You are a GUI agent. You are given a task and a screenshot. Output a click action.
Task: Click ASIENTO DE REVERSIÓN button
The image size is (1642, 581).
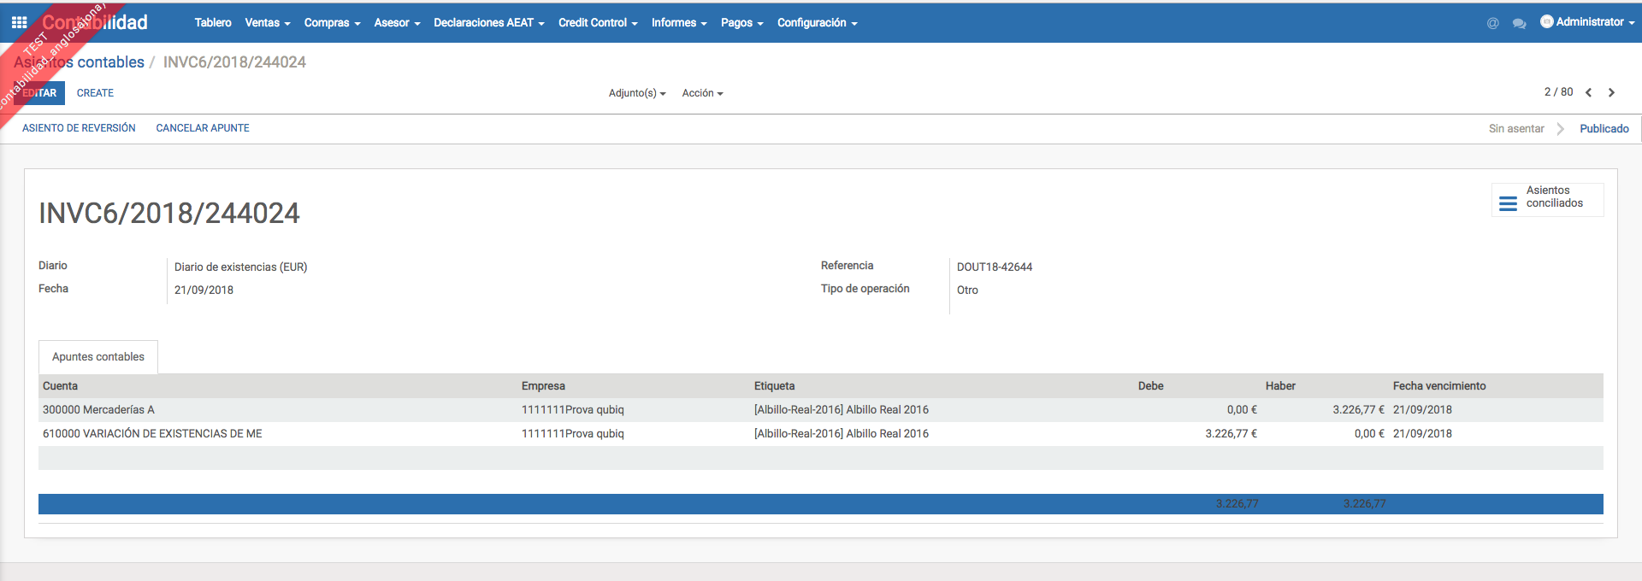(x=79, y=128)
